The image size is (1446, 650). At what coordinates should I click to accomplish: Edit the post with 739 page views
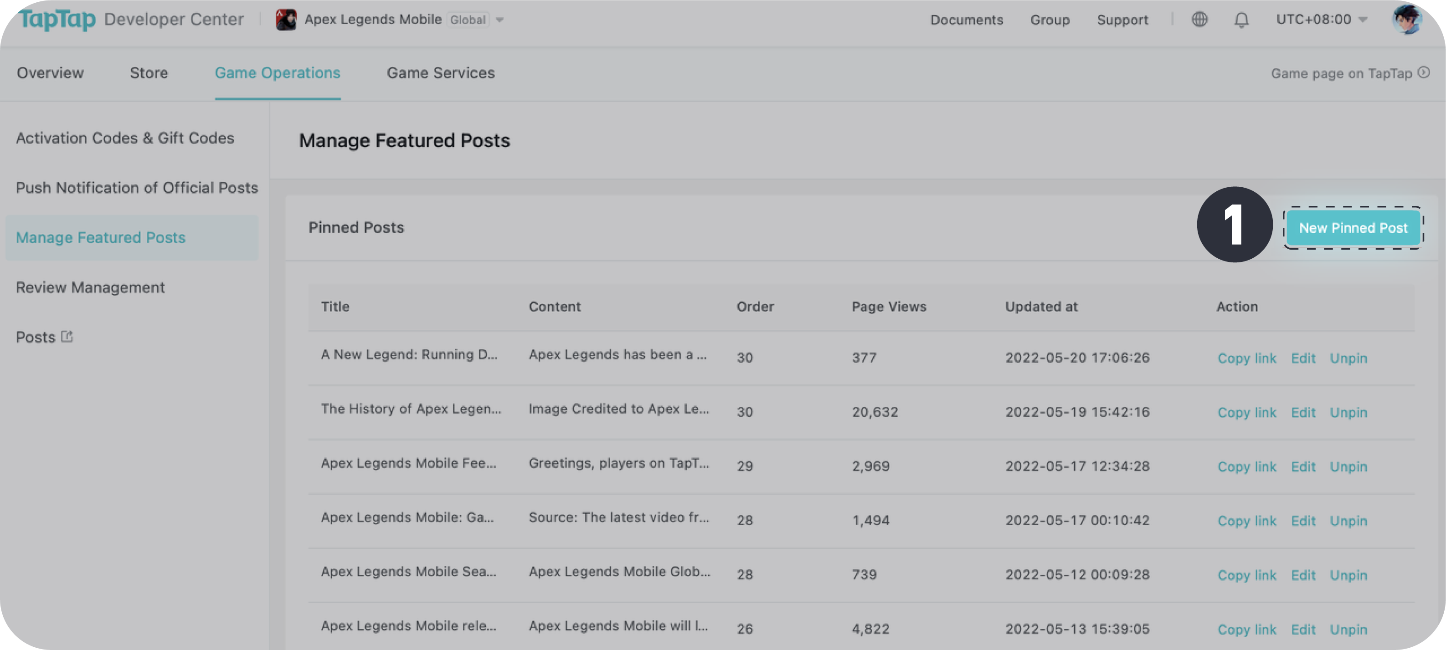click(1303, 575)
